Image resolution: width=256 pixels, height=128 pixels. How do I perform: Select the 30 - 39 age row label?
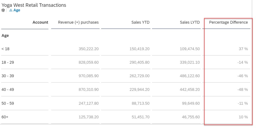[x=8, y=76]
